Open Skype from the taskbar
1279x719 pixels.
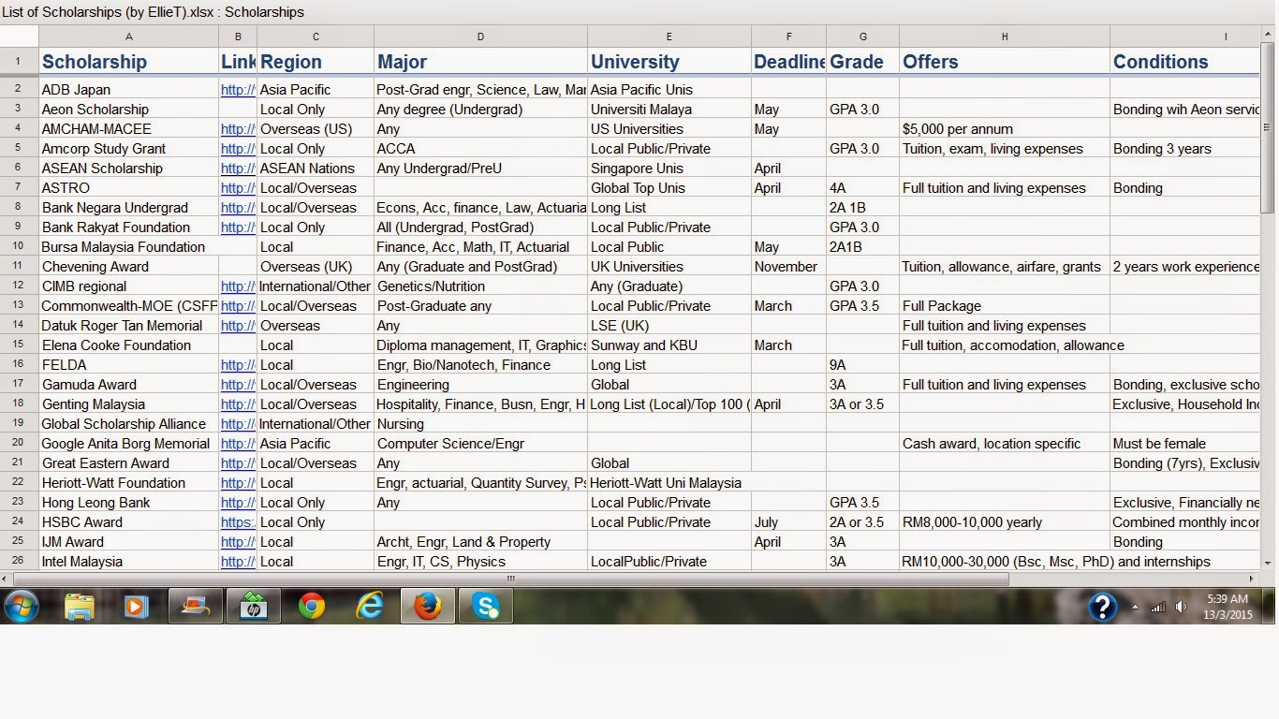point(486,607)
